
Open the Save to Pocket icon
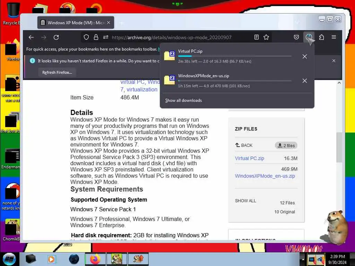(296, 37)
